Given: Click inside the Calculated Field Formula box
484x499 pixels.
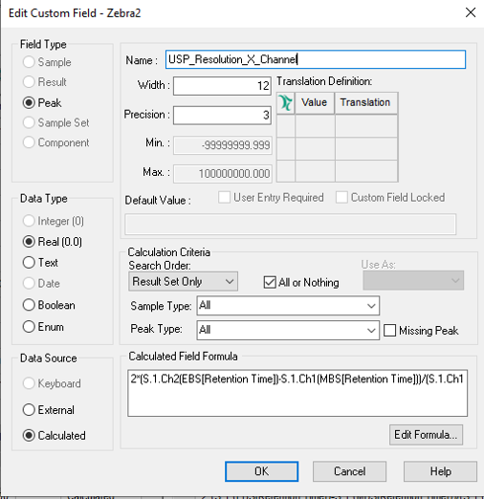Looking at the screenshot, I should pyautogui.click(x=297, y=393).
